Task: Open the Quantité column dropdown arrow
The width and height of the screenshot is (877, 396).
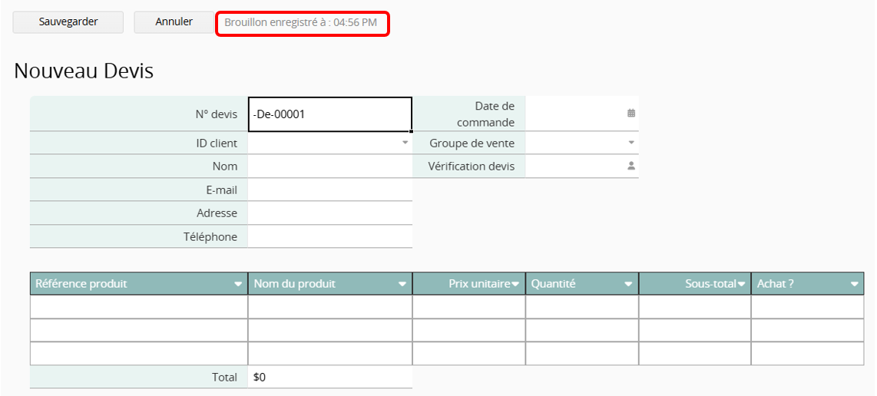Action: [x=628, y=284]
